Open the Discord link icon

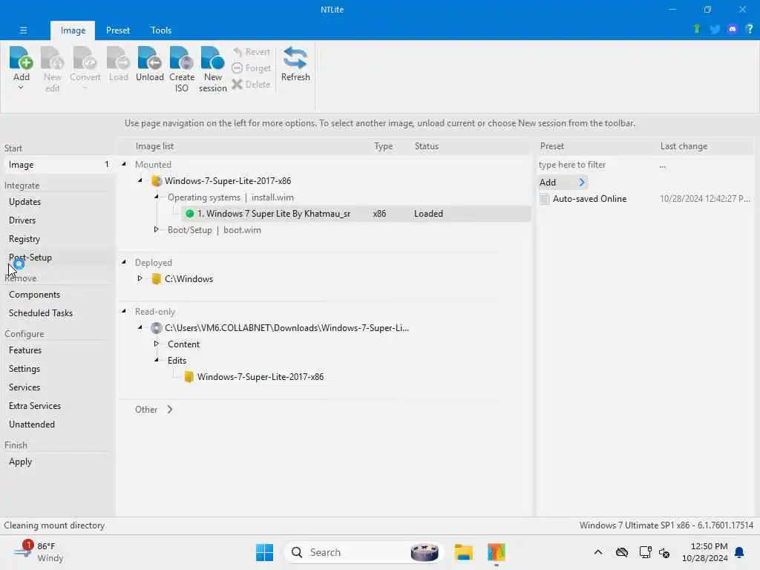click(x=733, y=29)
